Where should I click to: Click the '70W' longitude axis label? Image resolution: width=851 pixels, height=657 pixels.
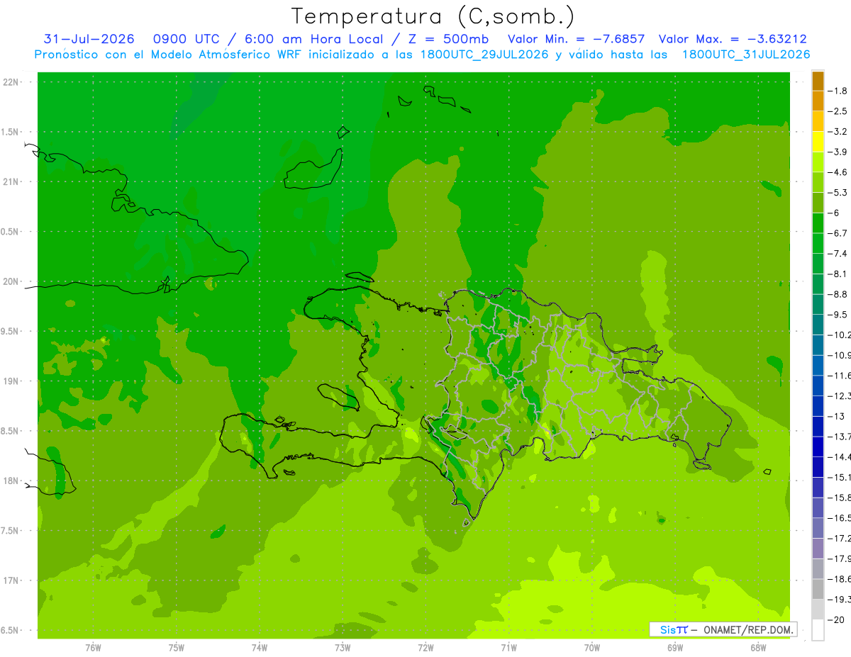[592, 648]
